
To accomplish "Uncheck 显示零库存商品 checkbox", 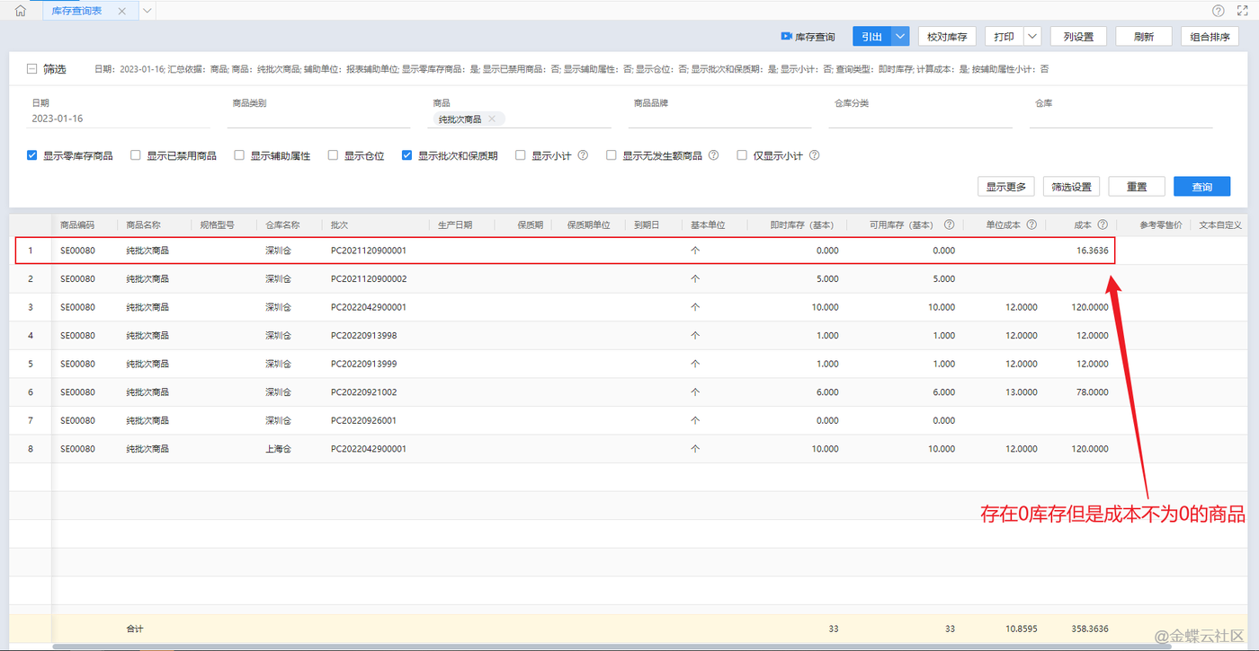I will (32, 155).
